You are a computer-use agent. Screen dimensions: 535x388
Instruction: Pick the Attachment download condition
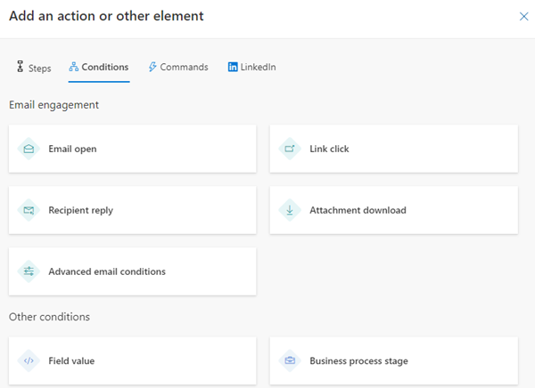pos(393,210)
